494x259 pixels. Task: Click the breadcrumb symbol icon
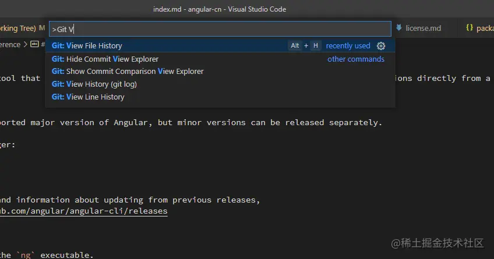coord(34,44)
